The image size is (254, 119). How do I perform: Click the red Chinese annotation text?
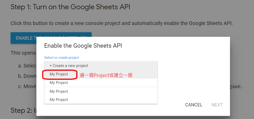[x=106, y=75]
